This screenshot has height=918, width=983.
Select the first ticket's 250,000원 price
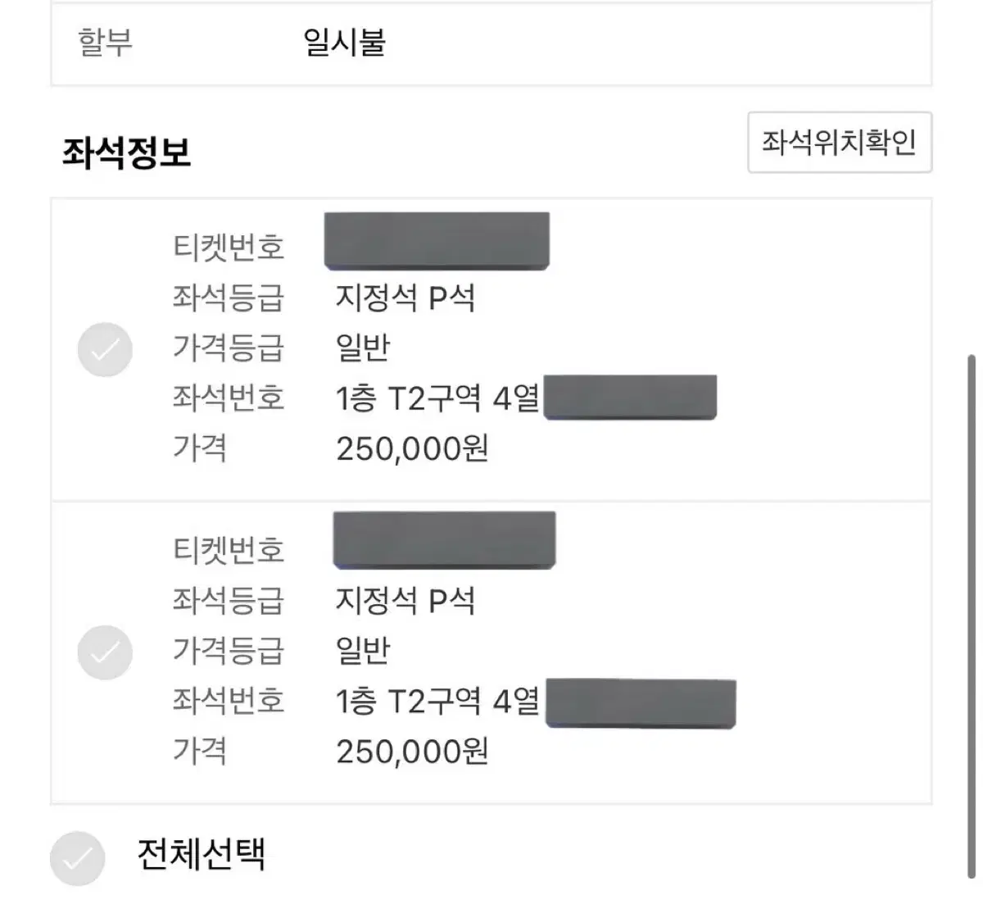tap(412, 448)
